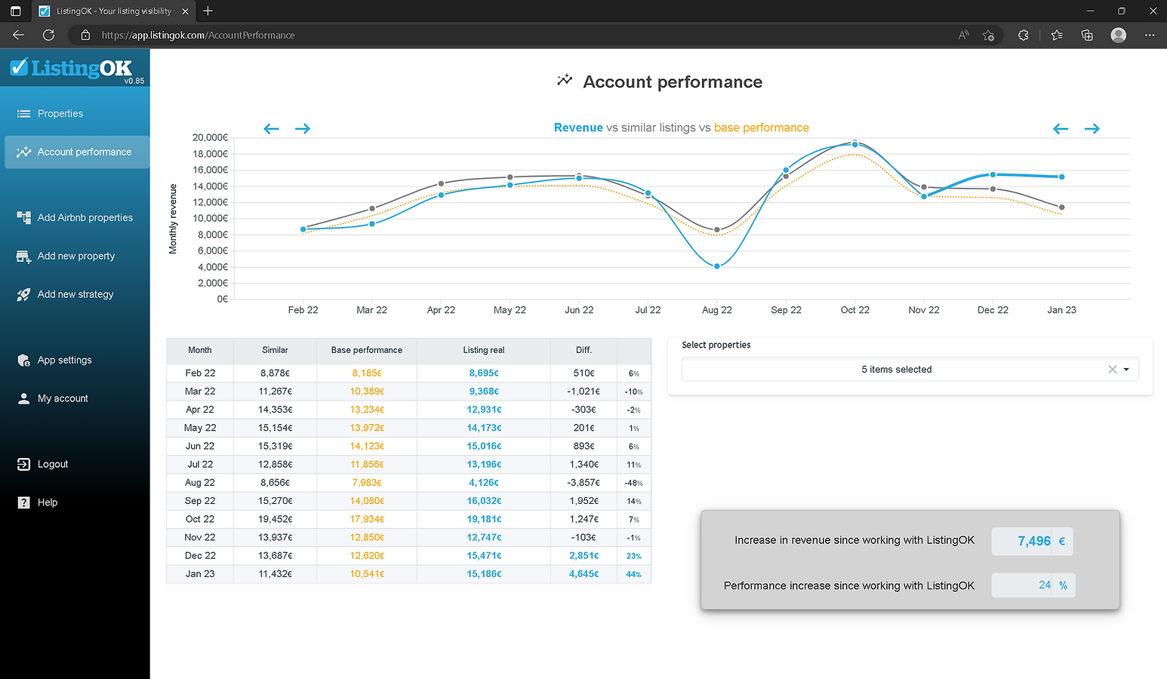Click the base performance legend label
This screenshot has height=679, width=1167.
[762, 128]
